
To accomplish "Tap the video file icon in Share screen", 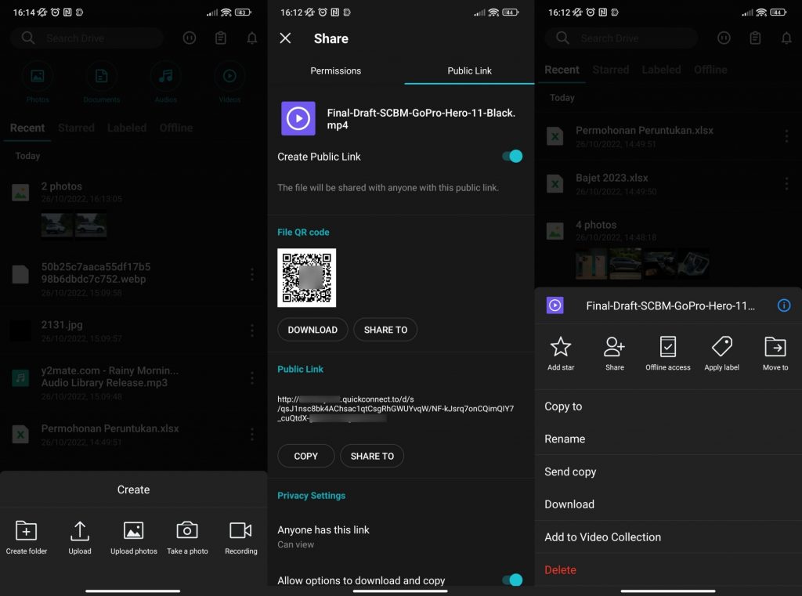I will [x=298, y=118].
